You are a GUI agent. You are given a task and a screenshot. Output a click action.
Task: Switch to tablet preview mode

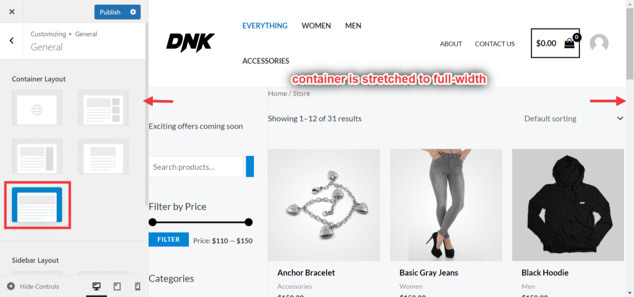tap(117, 287)
